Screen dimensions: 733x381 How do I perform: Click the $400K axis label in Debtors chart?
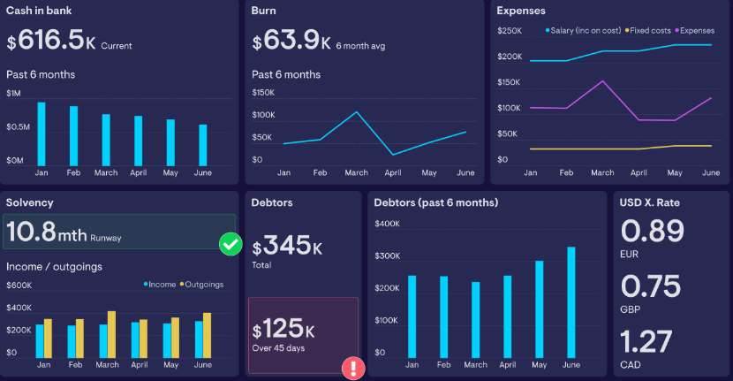click(x=387, y=224)
